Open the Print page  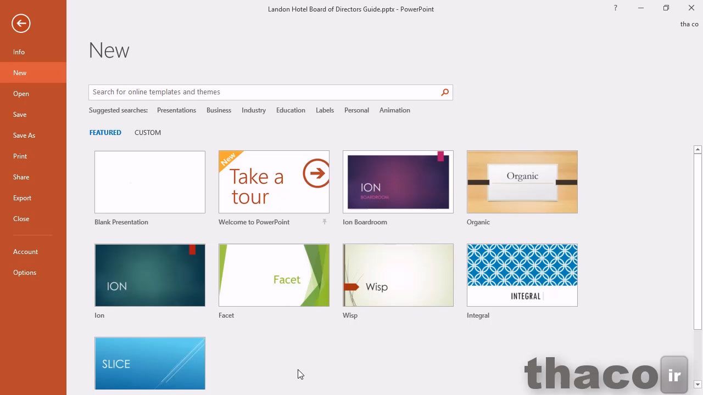[33, 156]
